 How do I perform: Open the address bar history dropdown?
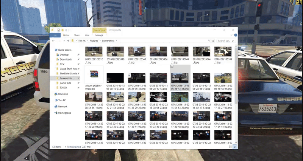tap(209, 41)
